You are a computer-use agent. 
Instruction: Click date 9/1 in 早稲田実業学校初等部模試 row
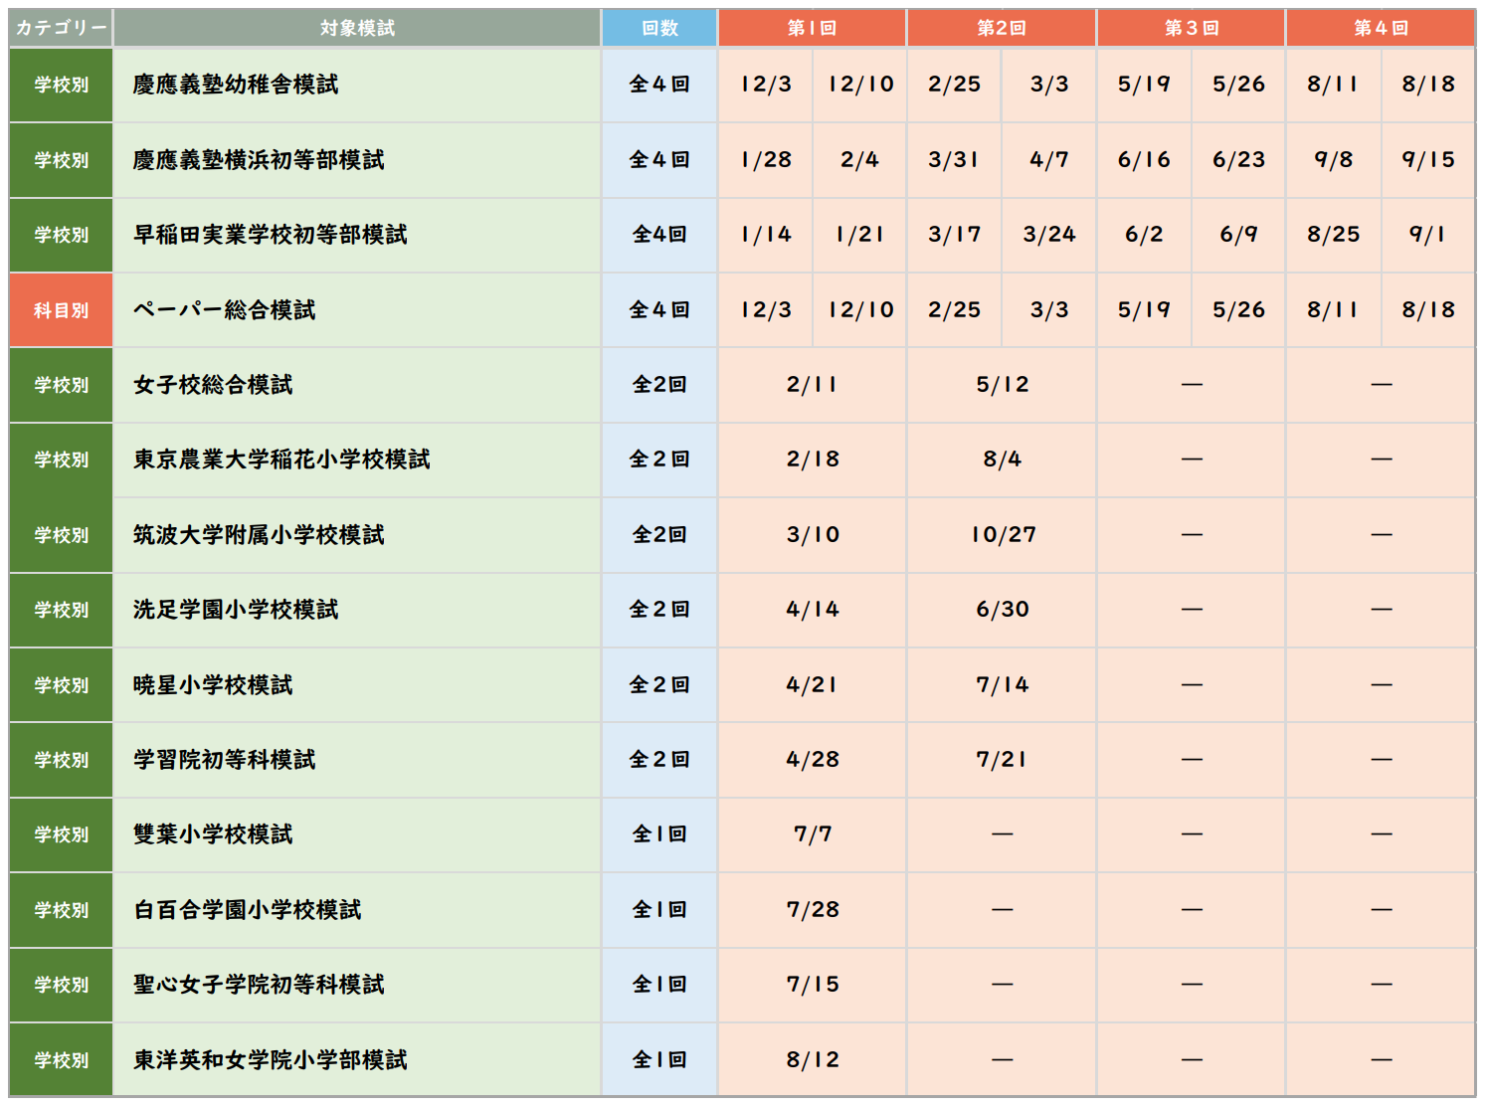(1428, 235)
